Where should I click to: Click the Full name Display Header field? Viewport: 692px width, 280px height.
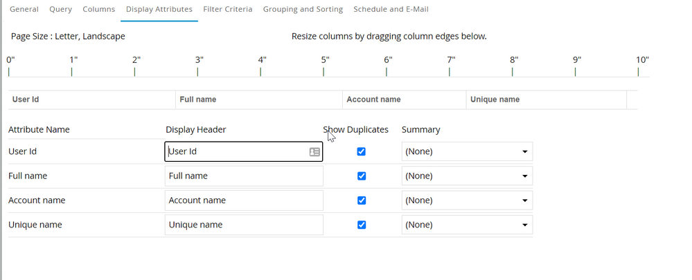pyautogui.click(x=244, y=176)
